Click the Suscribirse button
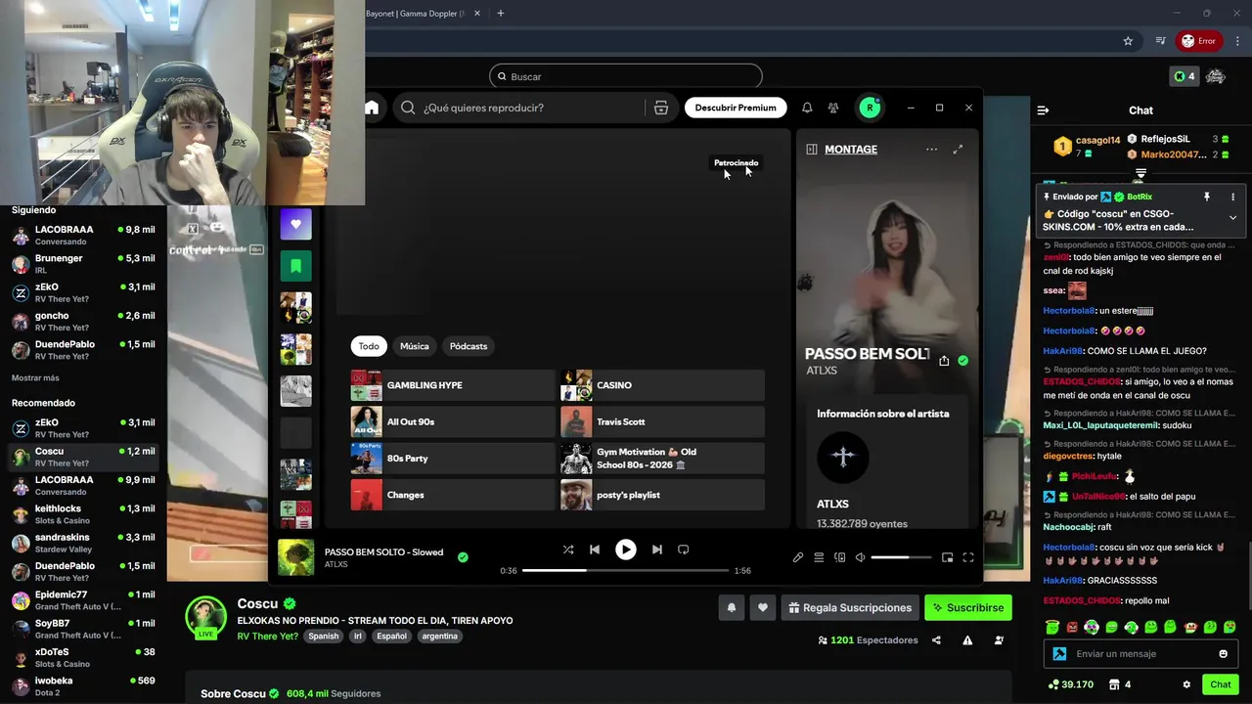The image size is (1252, 704). click(967, 608)
